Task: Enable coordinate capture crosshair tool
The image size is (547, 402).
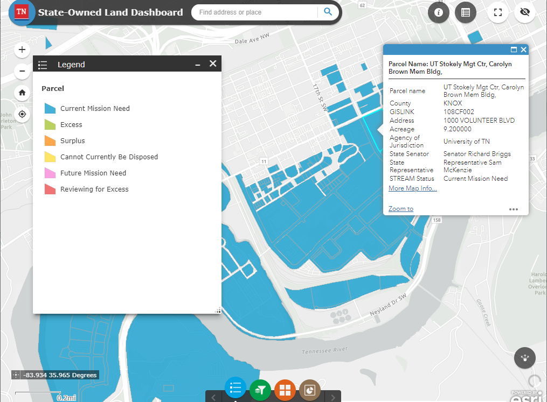Action: click(x=16, y=375)
